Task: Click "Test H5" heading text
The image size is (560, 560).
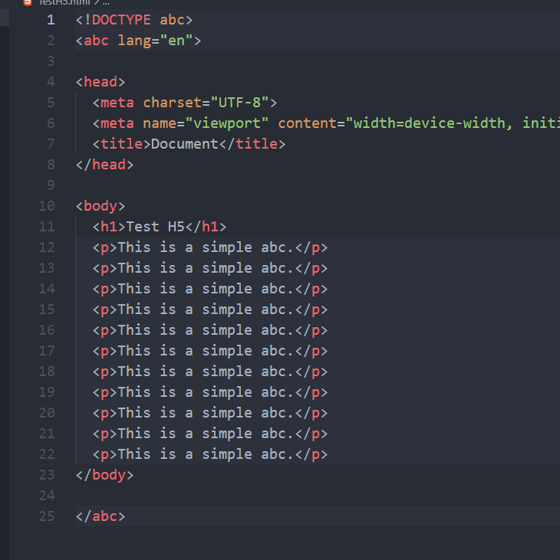Action: click(x=155, y=227)
